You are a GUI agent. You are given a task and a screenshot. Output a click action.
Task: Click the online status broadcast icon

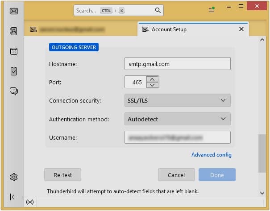(30, 202)
